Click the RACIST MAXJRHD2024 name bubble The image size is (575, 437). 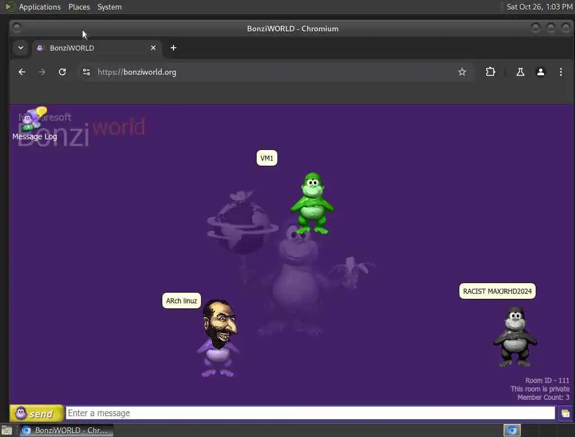click(x=498, y=292)
